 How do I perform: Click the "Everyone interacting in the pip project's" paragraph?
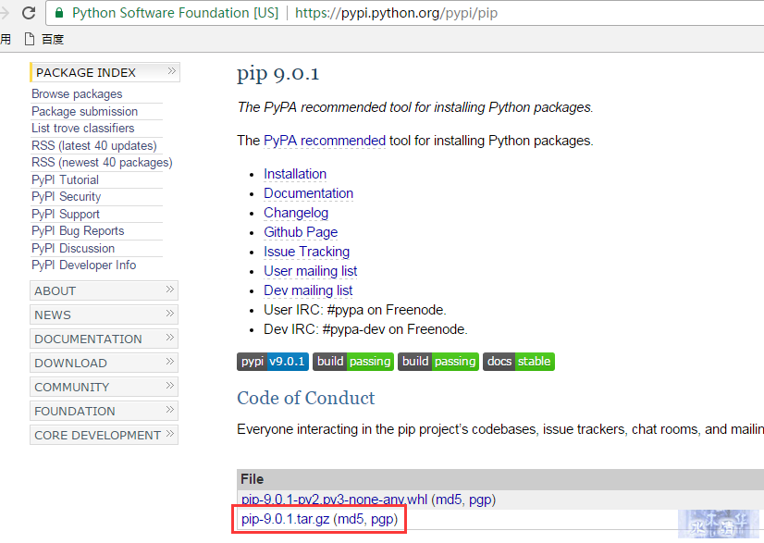pyautogui.click(x=500, y=429)
